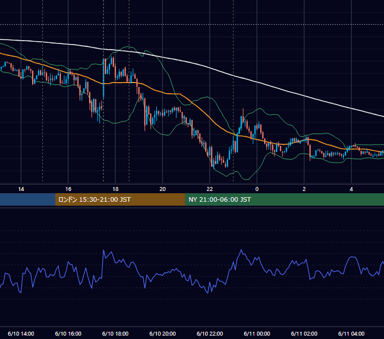Click hour label 22 on price chart axis
Screen dimensions: 384x339
point(210,189)
